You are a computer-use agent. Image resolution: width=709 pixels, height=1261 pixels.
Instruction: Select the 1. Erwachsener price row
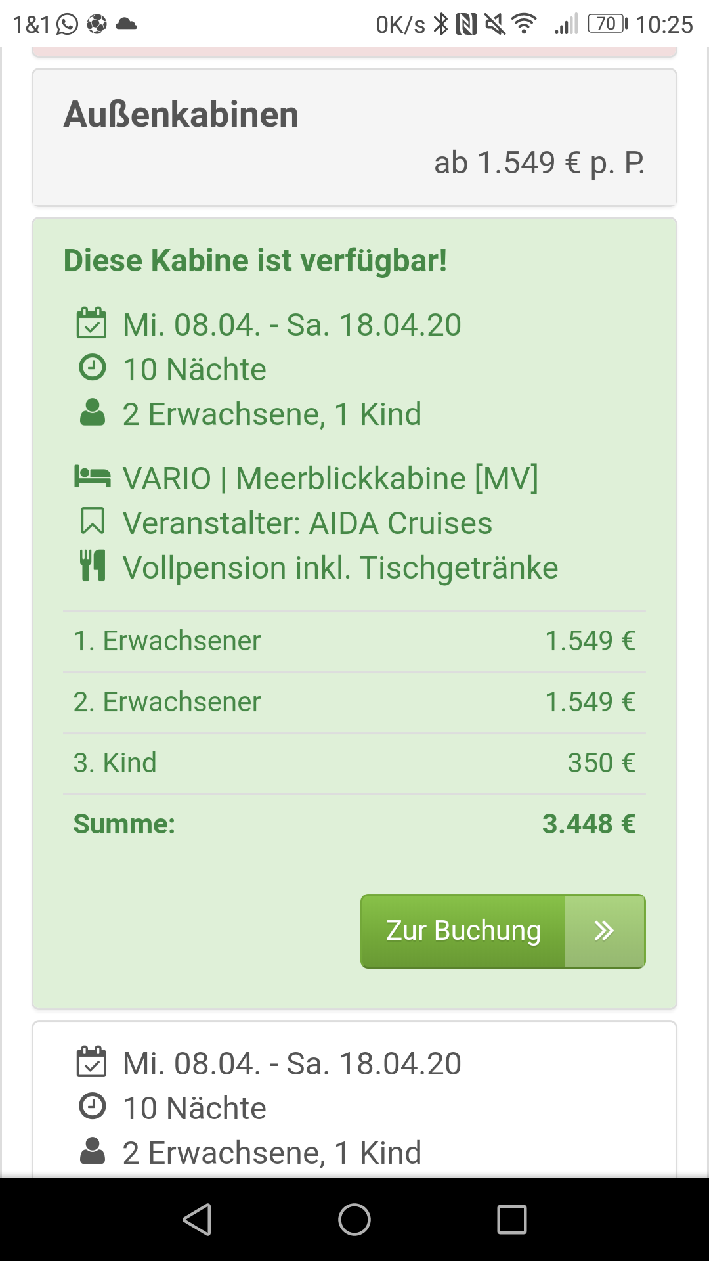click(x=354, y=641)
